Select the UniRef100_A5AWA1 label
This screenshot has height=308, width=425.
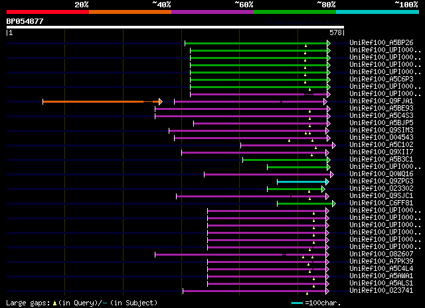381,276
